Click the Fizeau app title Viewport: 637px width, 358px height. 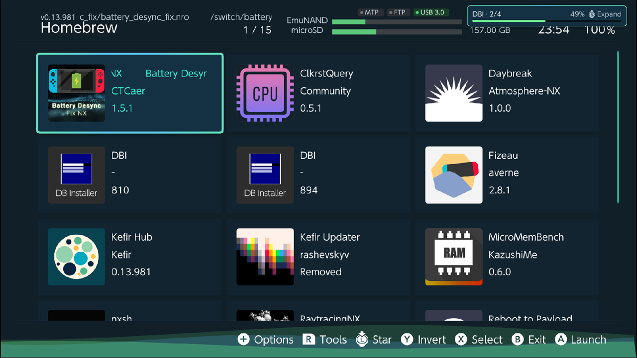point(503,156)
